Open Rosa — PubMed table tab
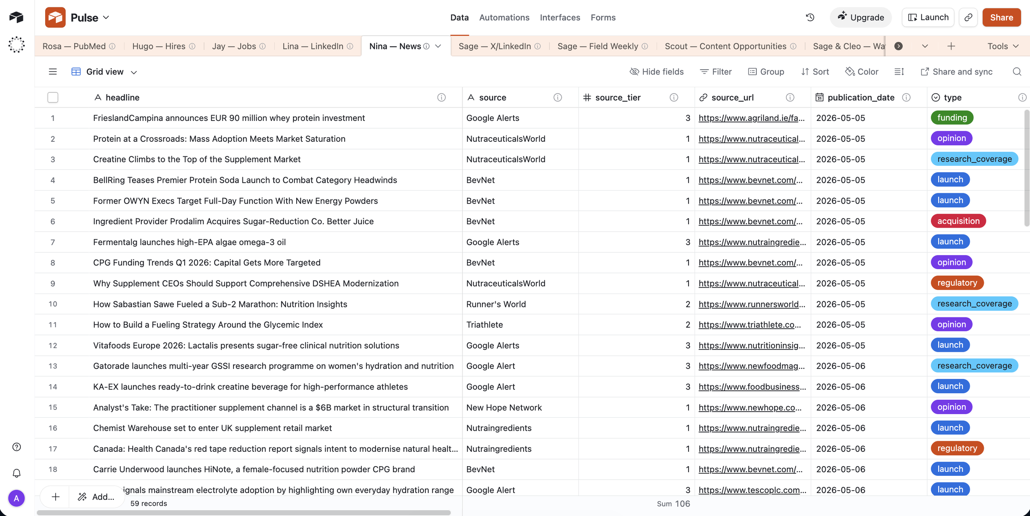 click(x=74, y=46)
